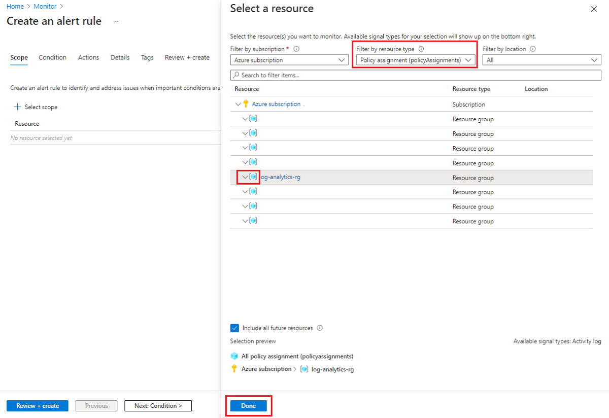The width and height of the screenshot is (609, 418).
Task: Uncheck Include all future resources
Action: coord(234,328)
